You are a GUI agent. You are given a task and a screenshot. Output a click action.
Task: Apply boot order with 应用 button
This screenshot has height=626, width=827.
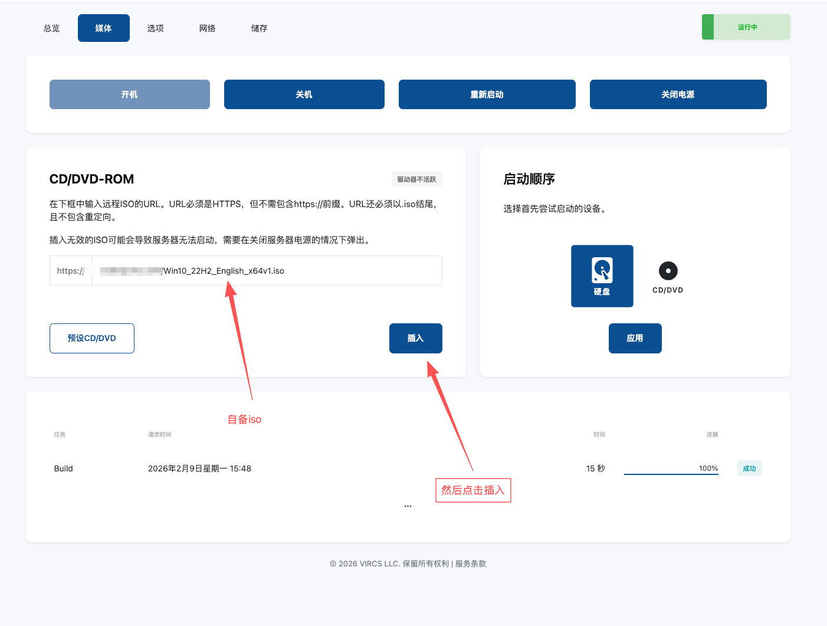point(635,338)
